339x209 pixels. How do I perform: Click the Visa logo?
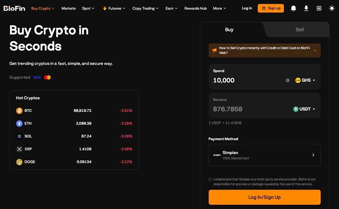(x=37, y=78)
